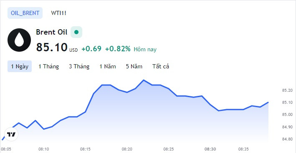Show the 1 Năm time range
Image resolution: width=296 pixels, height=153 pixels.
point(108,66)
